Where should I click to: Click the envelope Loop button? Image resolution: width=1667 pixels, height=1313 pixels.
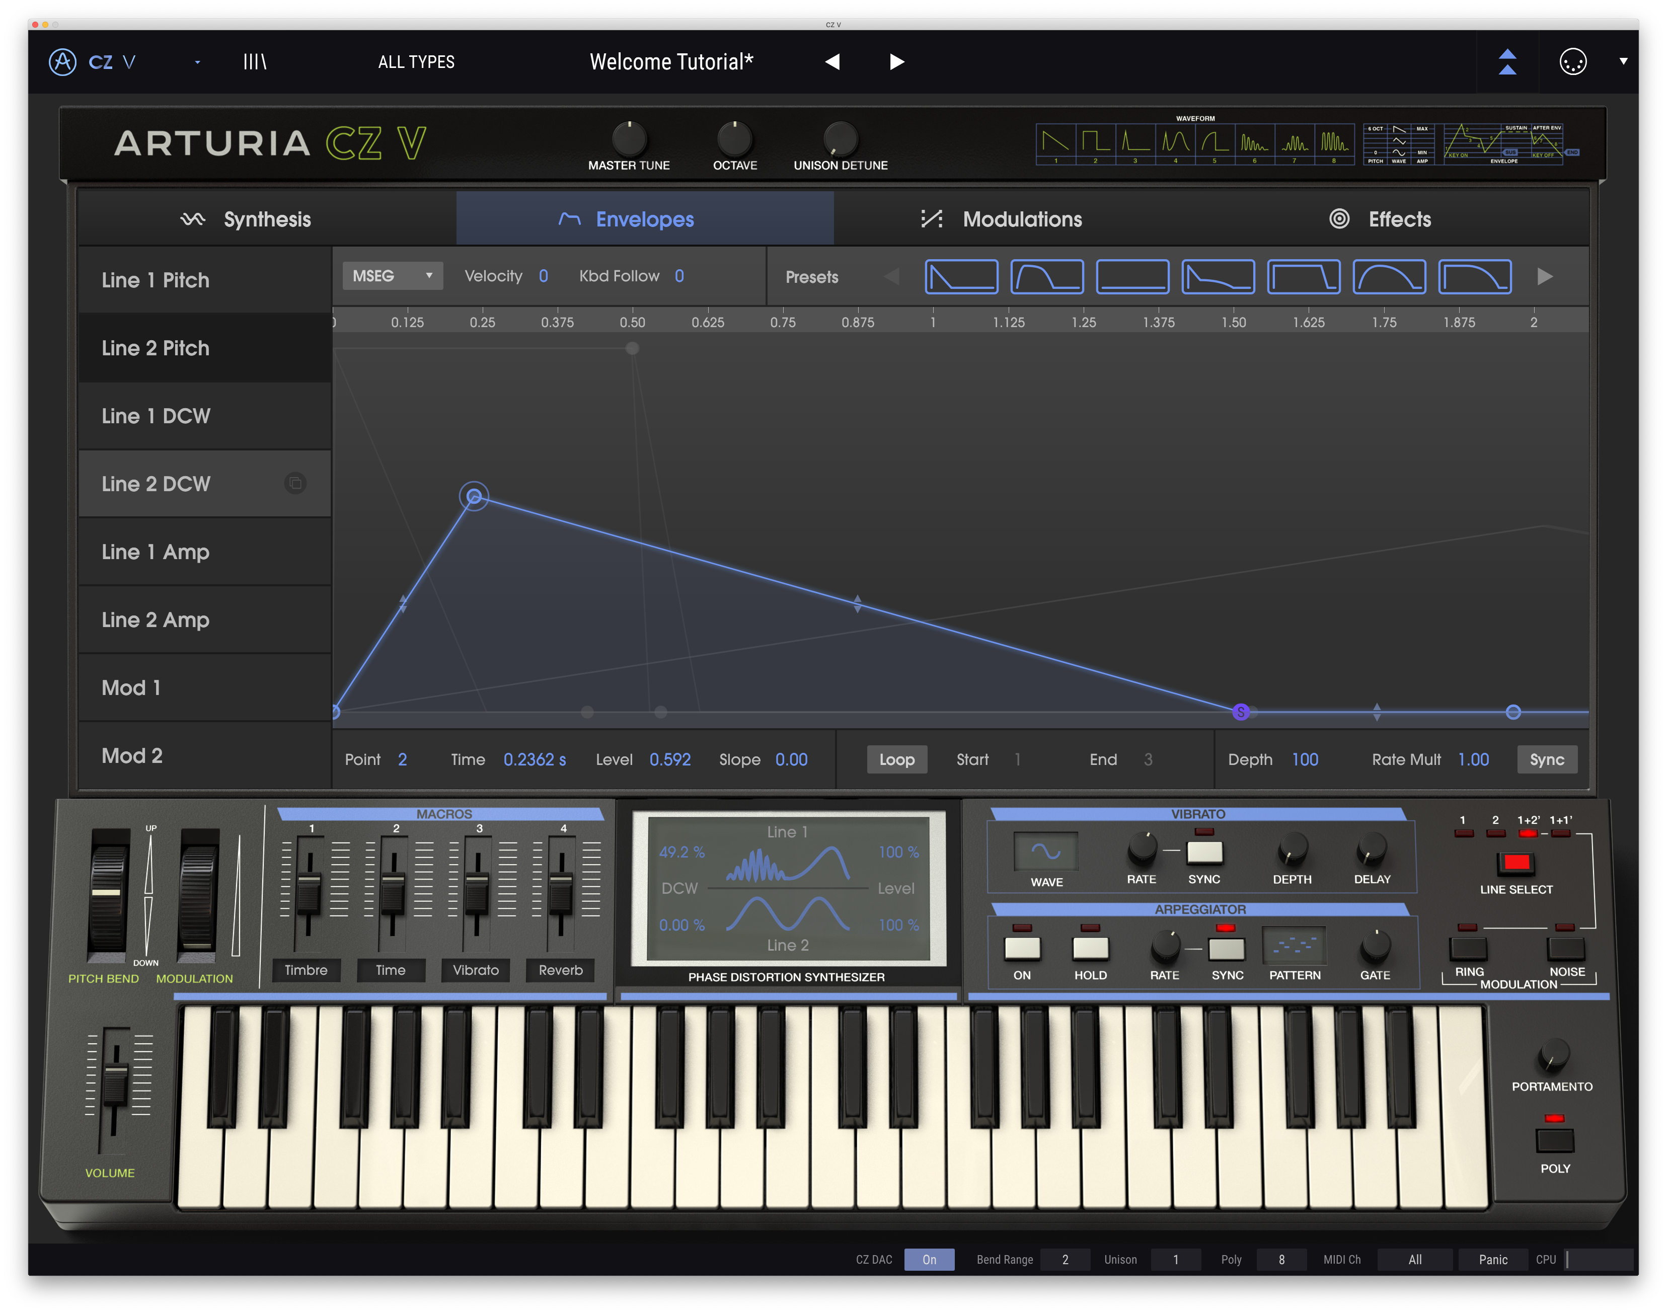tap(896, 759)
